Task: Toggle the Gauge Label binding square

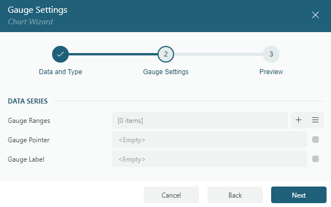Action: coord(315,159)
